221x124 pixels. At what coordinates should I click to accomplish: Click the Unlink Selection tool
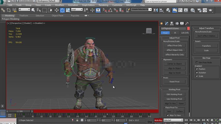[x=9, y=10]
